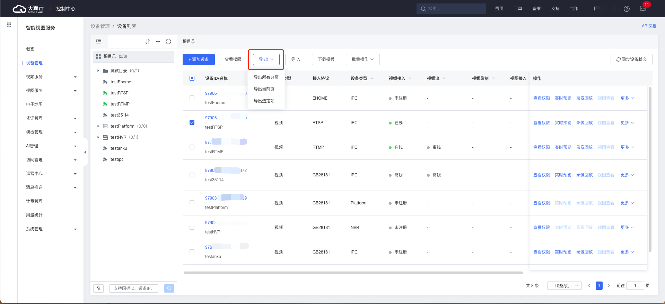This screenshot has height=304, width=665.
Task: Click 设备管理 breadcrumb link
Action: point(100,26)
